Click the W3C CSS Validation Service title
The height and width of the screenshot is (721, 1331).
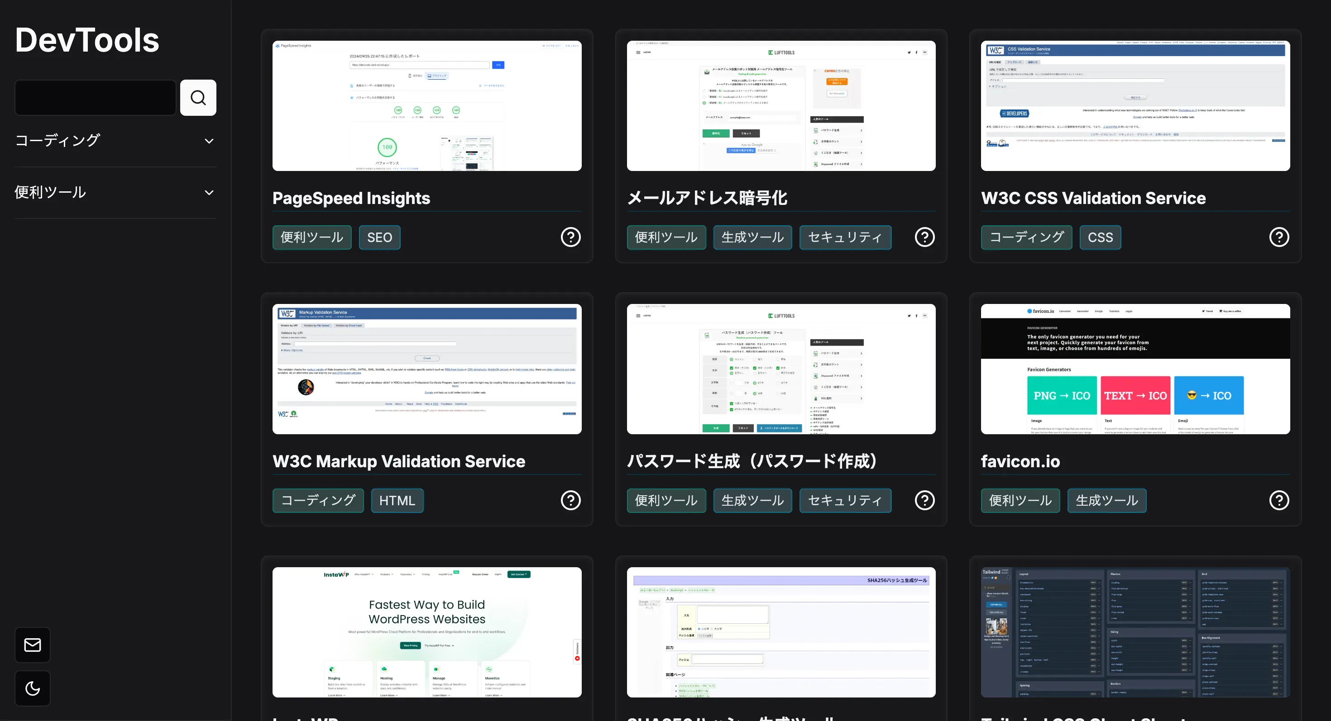pyautogui.click(x=1093, y=198)
